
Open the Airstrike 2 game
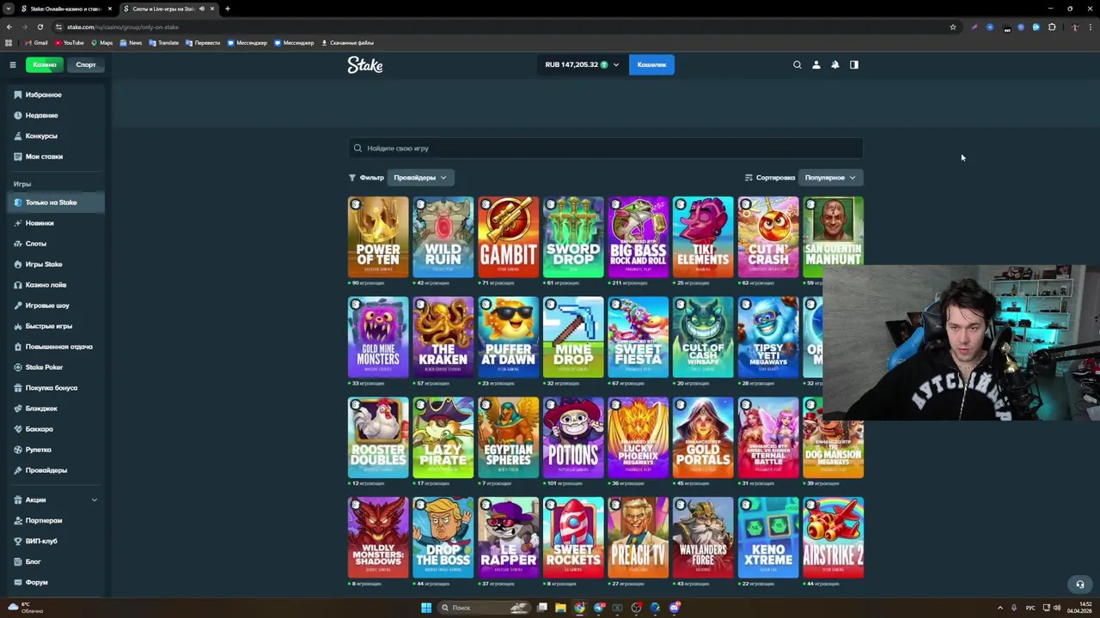[x=833, y=538]
